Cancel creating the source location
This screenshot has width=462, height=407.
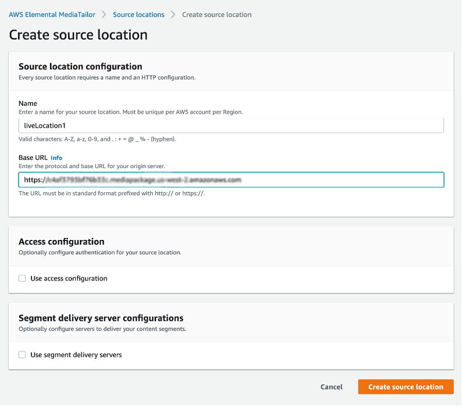(331, 387)
